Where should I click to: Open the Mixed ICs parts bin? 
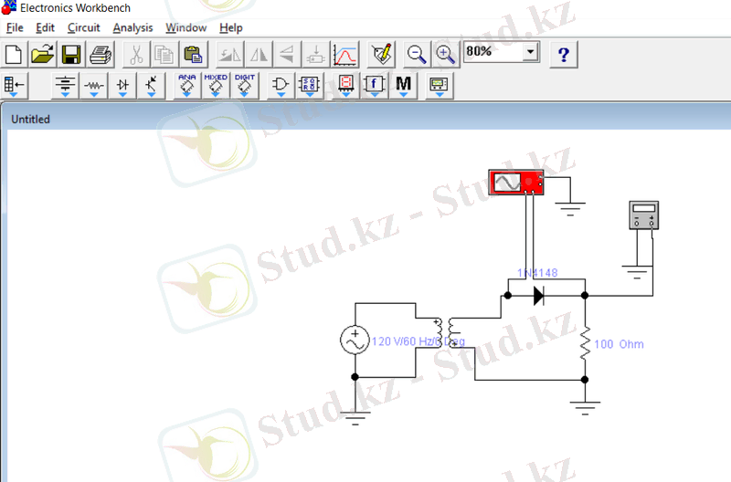(216, 86)
